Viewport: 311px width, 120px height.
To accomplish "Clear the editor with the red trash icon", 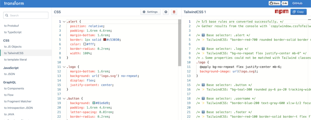I will pos(174,12).
